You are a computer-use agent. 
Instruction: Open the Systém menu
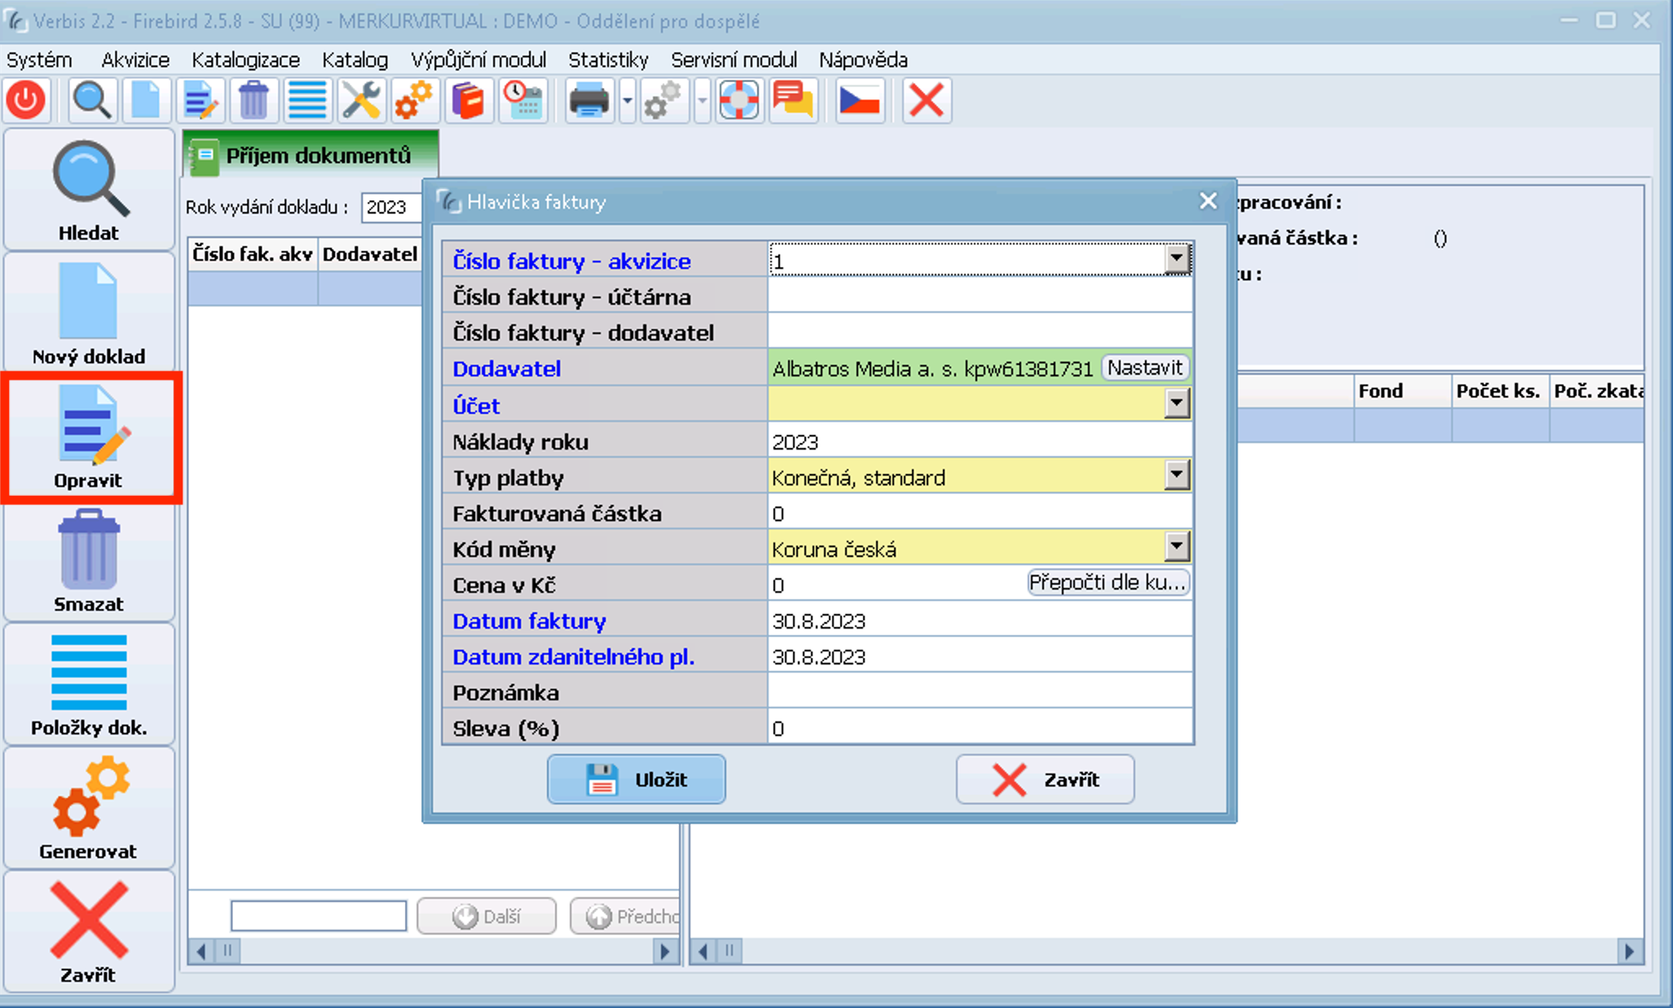(x=39, y=60)
